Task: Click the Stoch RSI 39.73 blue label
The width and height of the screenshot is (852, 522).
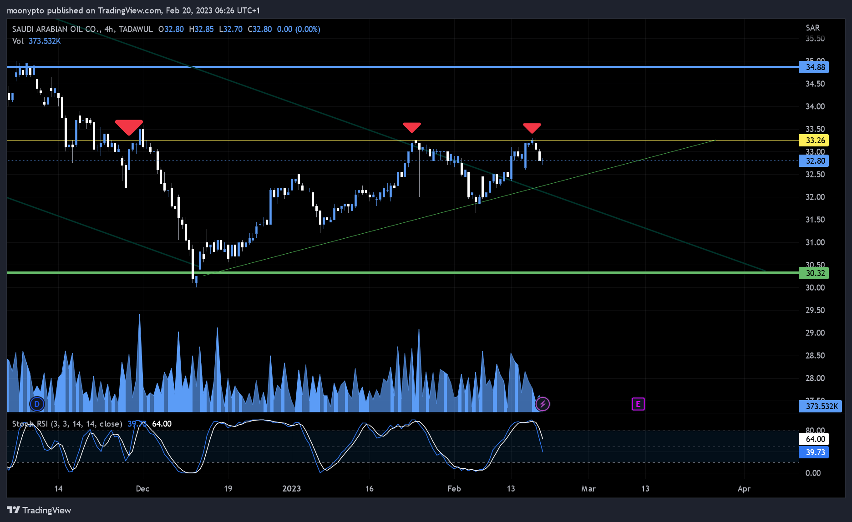Action: tap(814, 452)
